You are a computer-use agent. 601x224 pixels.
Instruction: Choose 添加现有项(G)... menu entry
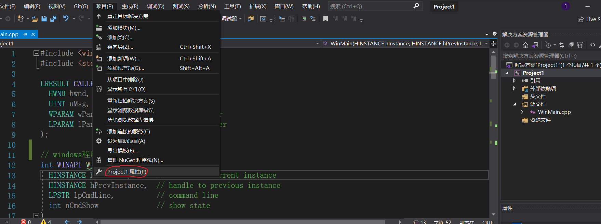click(156, 68)
